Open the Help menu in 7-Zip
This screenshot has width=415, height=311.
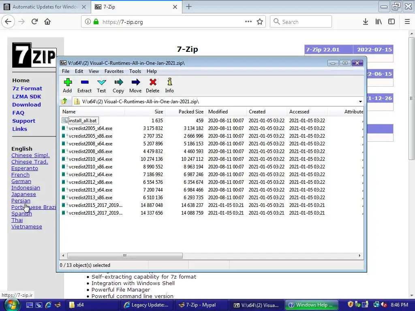pyautogui.click(x=152, y=71)
